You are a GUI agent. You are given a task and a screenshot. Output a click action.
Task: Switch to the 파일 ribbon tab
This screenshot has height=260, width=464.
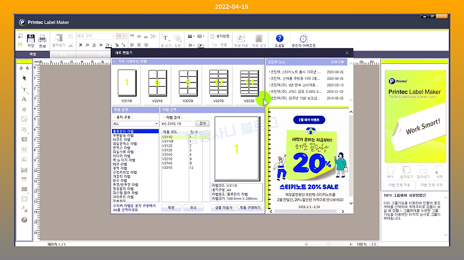click(x=33, y=54)
